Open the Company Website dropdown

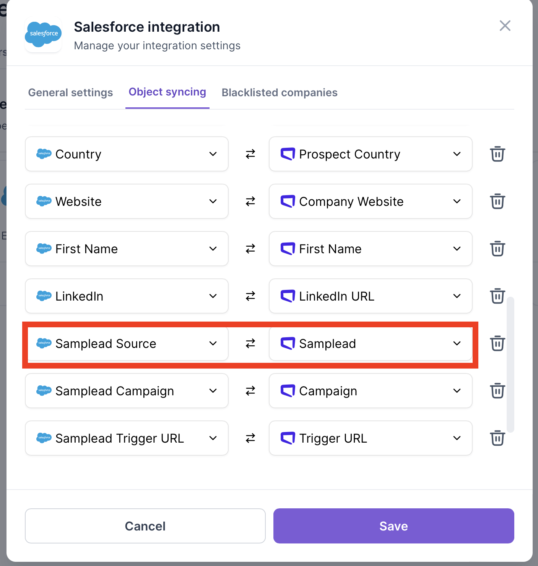[371, 201]
